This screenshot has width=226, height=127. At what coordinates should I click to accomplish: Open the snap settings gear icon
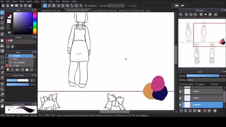[81, 6]
